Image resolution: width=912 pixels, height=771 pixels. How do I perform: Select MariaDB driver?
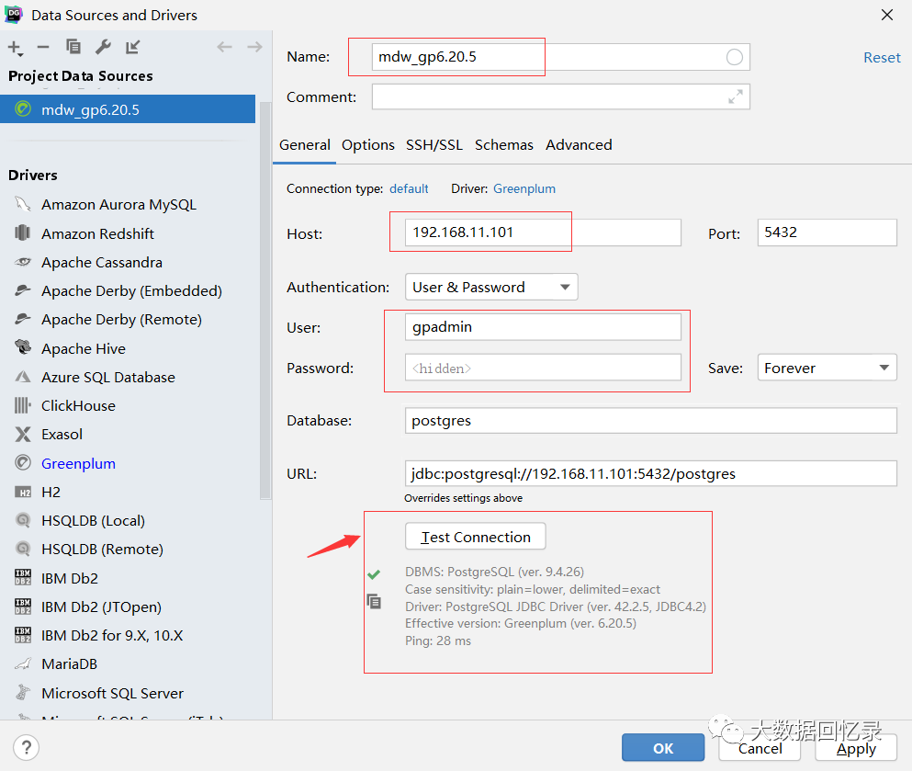(x=69, y=663)
